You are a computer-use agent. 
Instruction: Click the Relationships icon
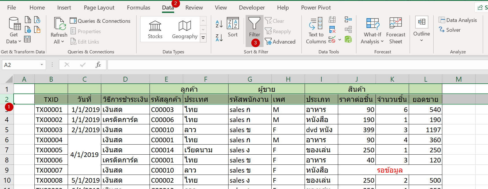pyautogui.click(x=348, y=29)
